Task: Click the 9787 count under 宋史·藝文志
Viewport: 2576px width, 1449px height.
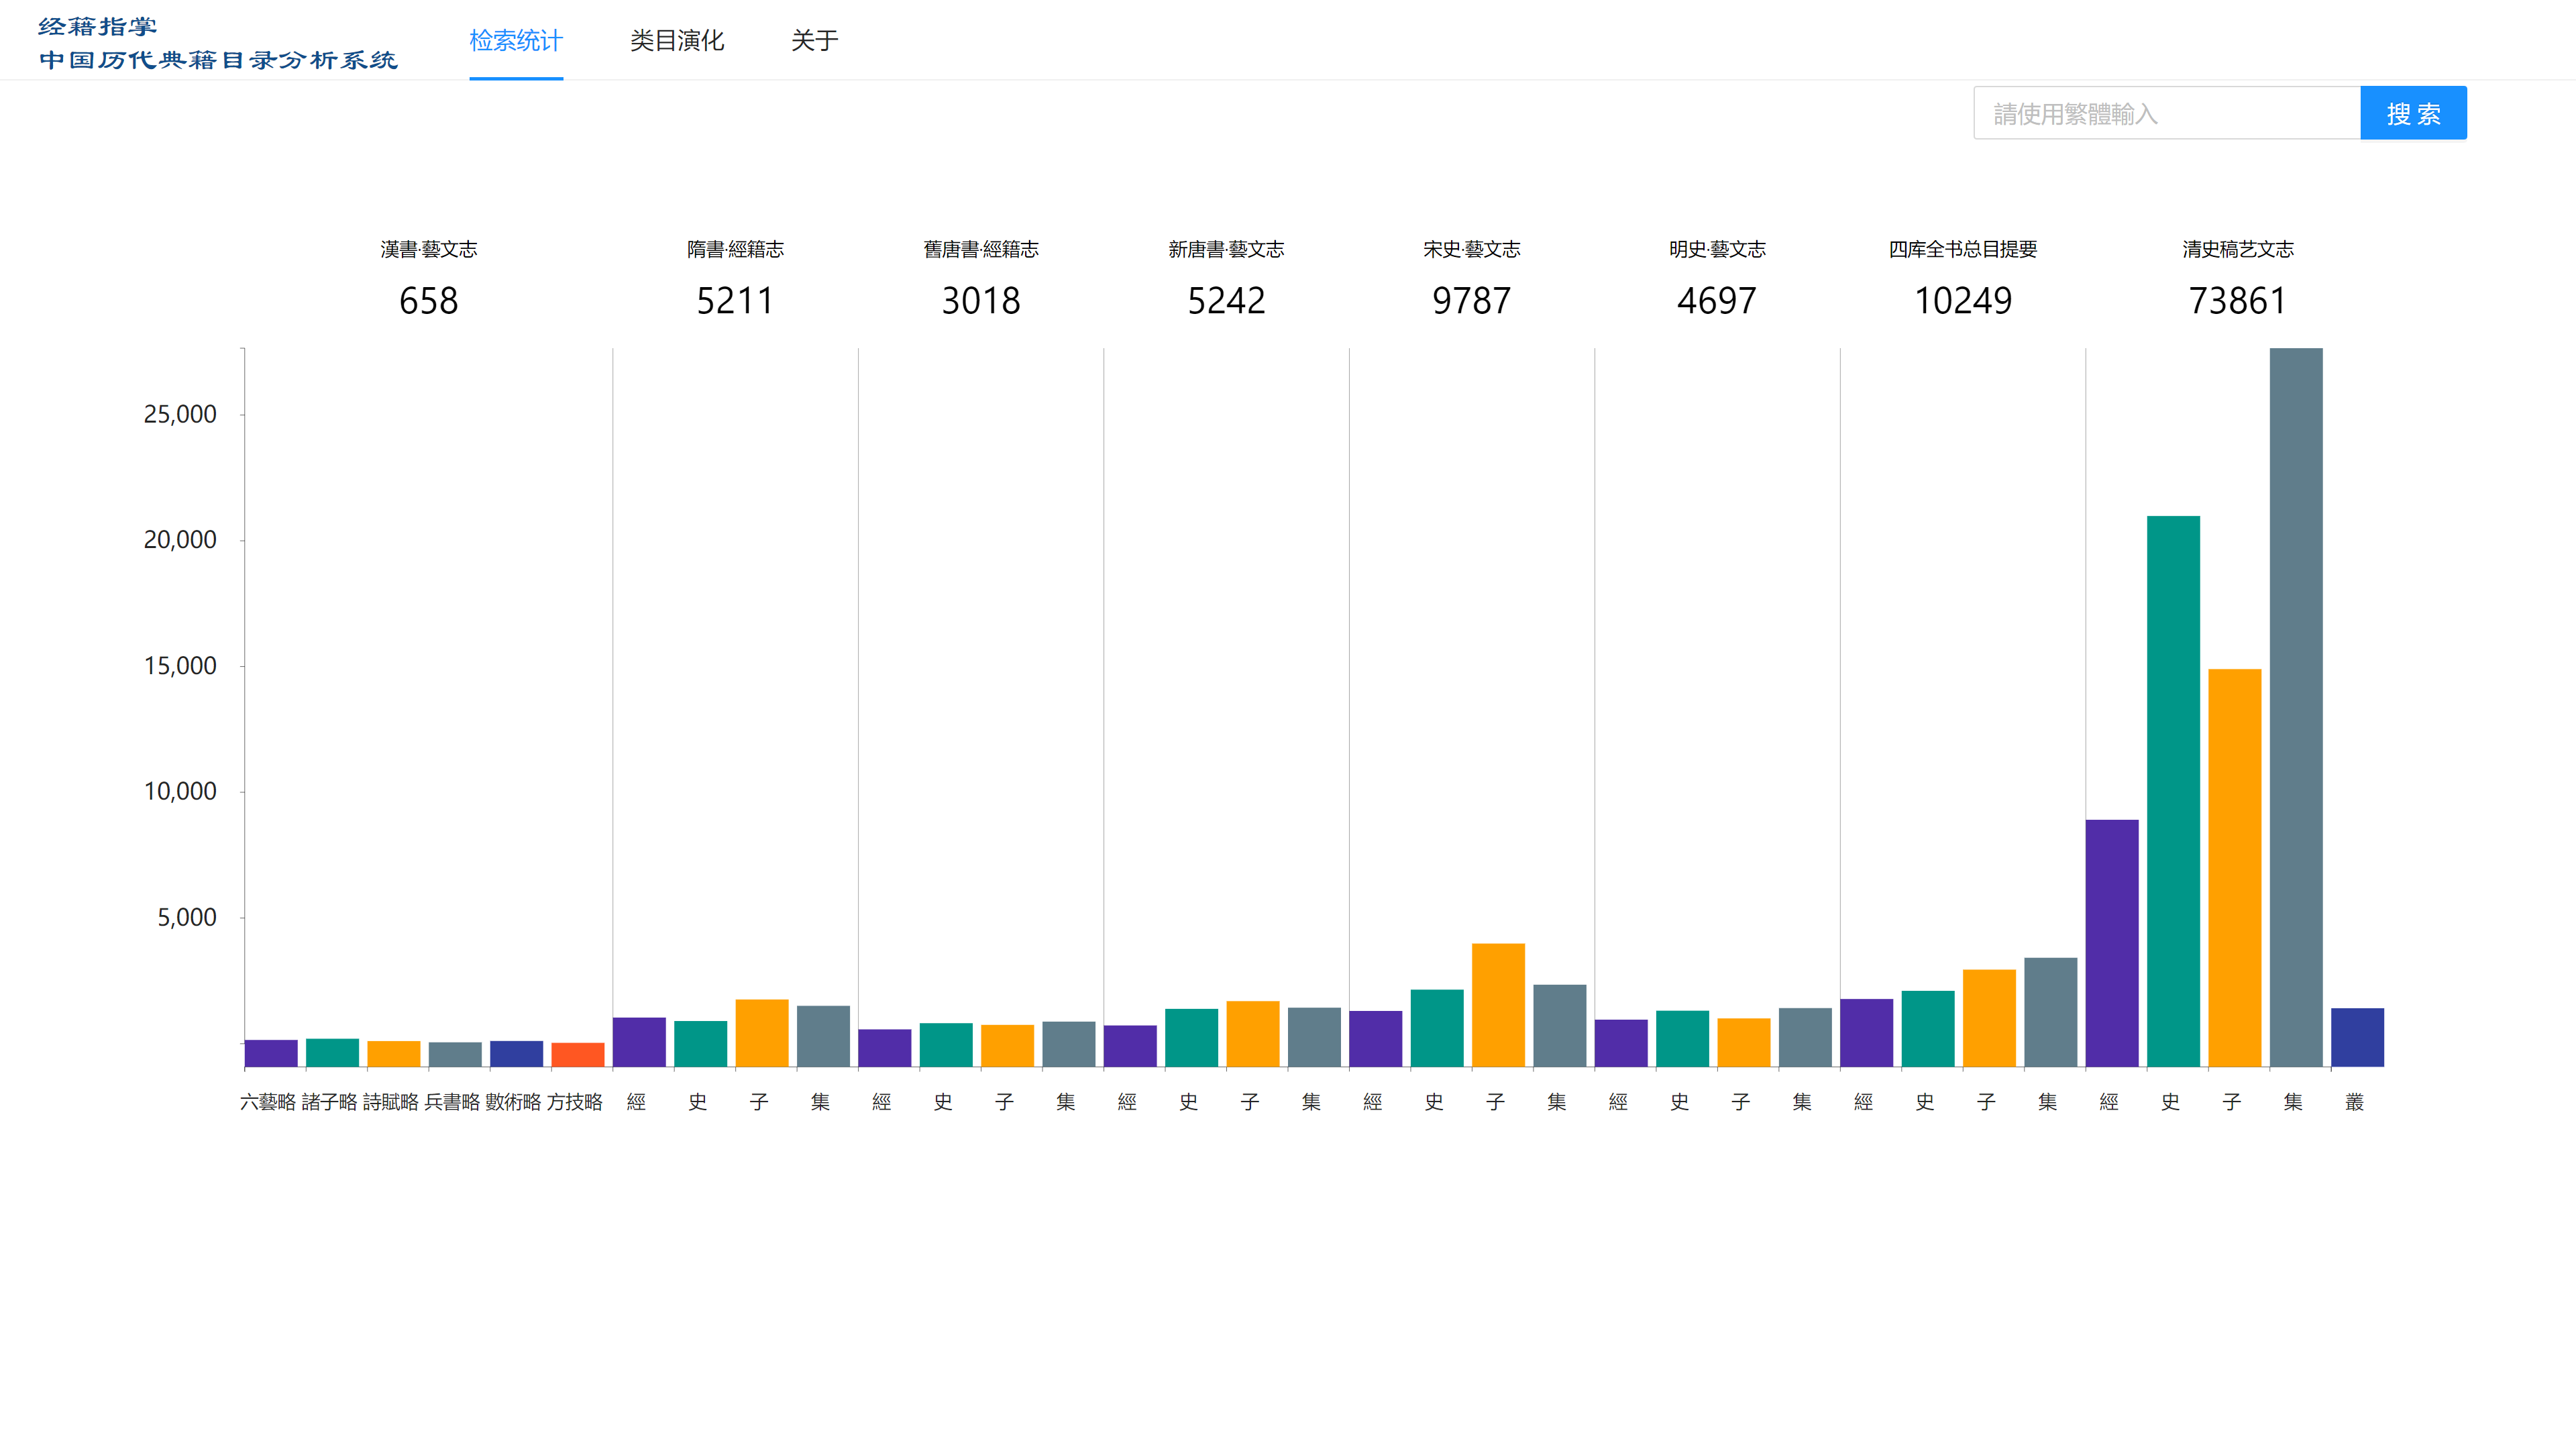Action: pos(1471,301)
